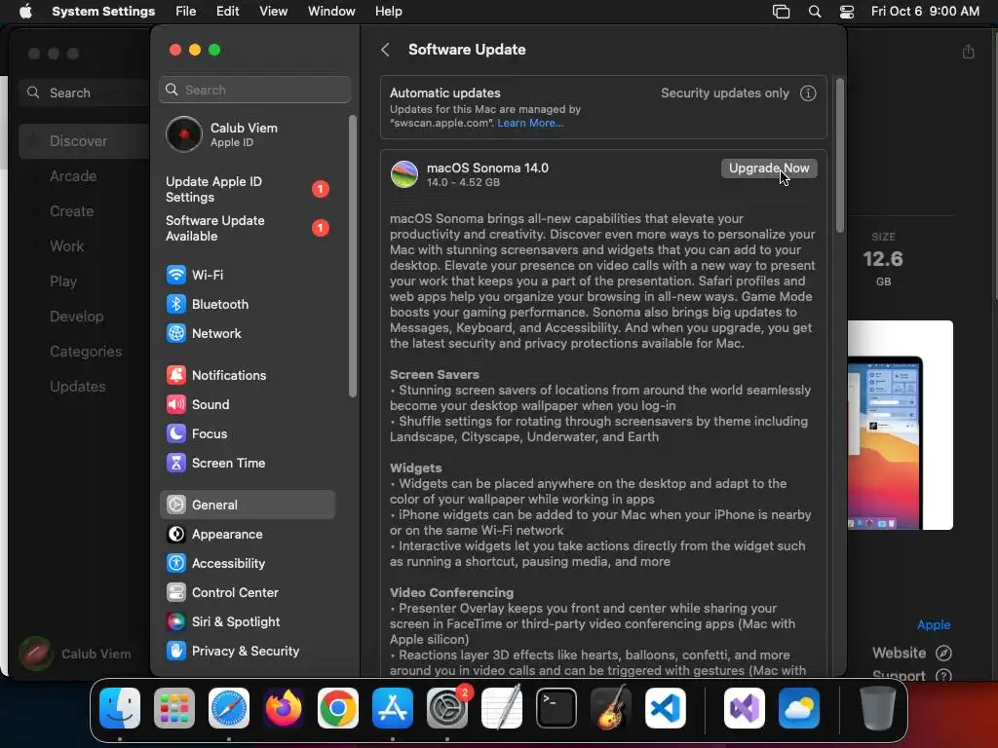Select Discover in the App Store window
Screen dimensions: 998x748
85,141
